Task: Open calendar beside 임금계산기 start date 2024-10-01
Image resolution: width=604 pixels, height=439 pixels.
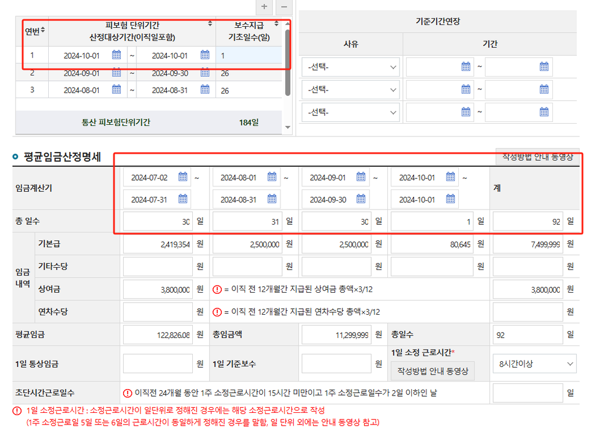Action: pos(451,177)
